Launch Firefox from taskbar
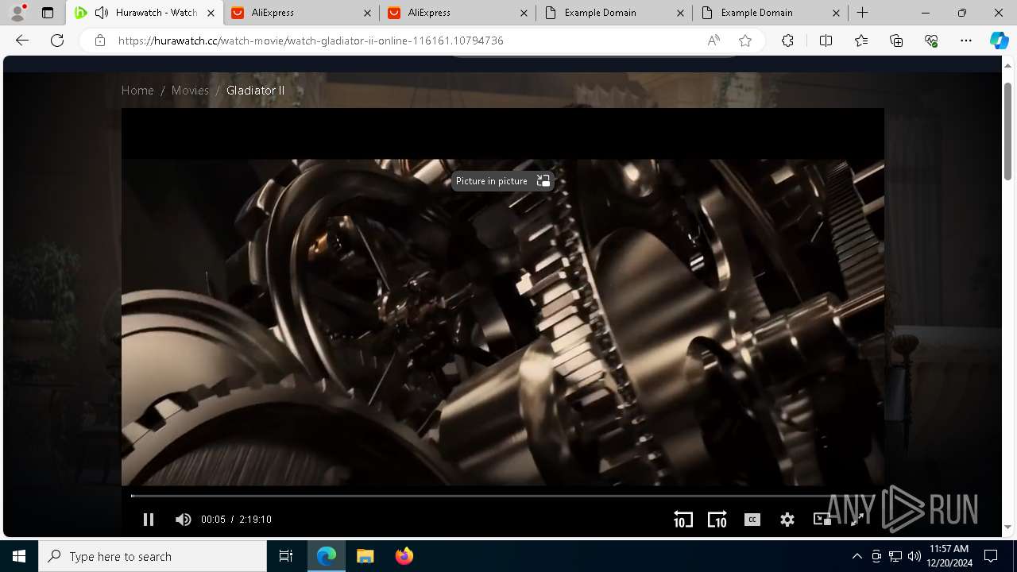Image resolution: width=1017 pixels, height=572 pixels. click(404, 556)
